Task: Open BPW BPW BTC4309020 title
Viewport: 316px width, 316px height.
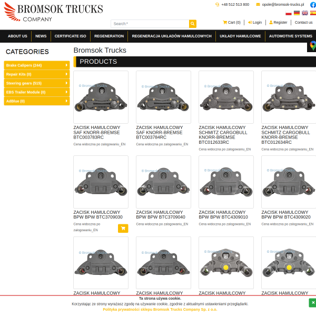Action: click(286, 215)
